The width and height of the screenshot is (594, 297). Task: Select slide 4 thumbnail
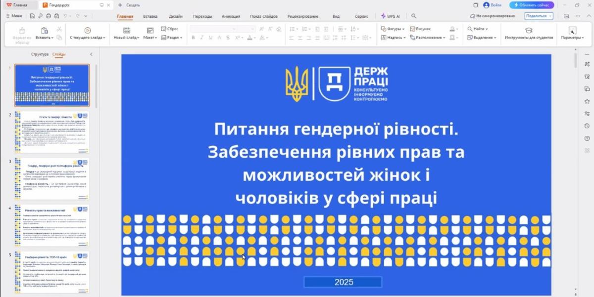click(x=52, y=226)
